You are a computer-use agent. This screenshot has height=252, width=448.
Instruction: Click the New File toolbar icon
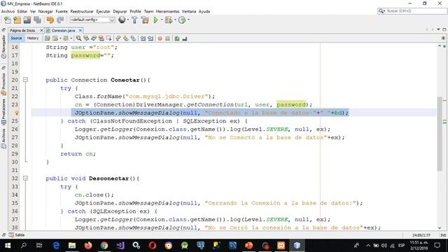tap(8, 20)
